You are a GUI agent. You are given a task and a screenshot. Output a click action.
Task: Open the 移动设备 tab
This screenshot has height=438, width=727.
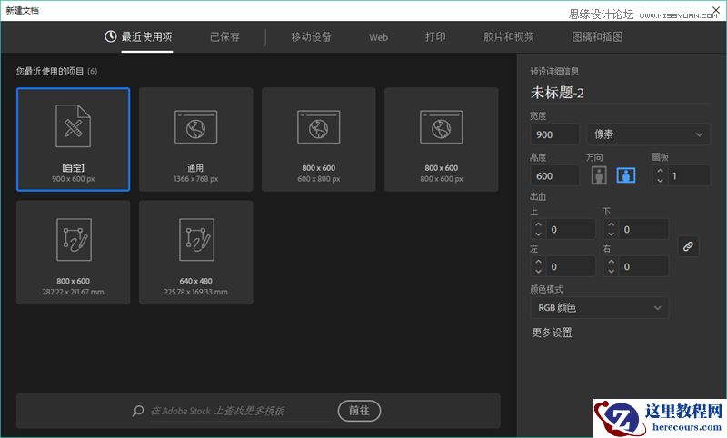click(311, 36)
